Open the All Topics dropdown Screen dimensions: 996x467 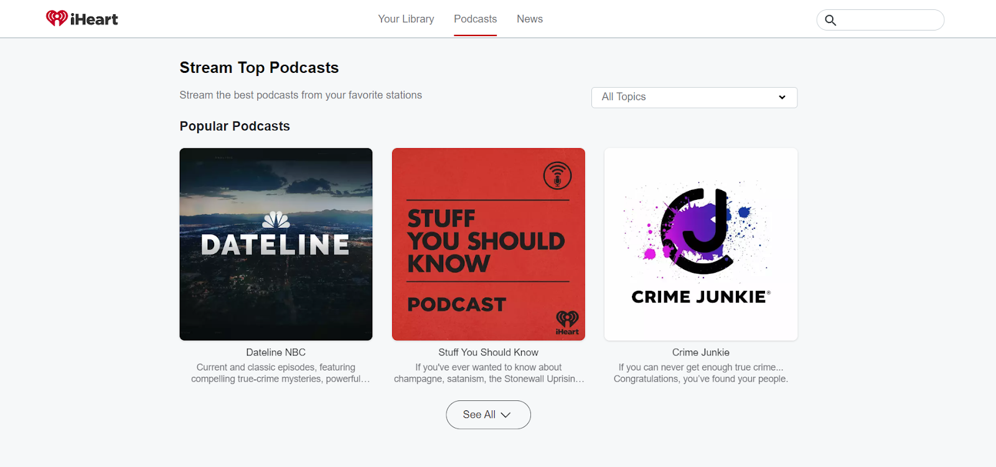tap(694, 97)
